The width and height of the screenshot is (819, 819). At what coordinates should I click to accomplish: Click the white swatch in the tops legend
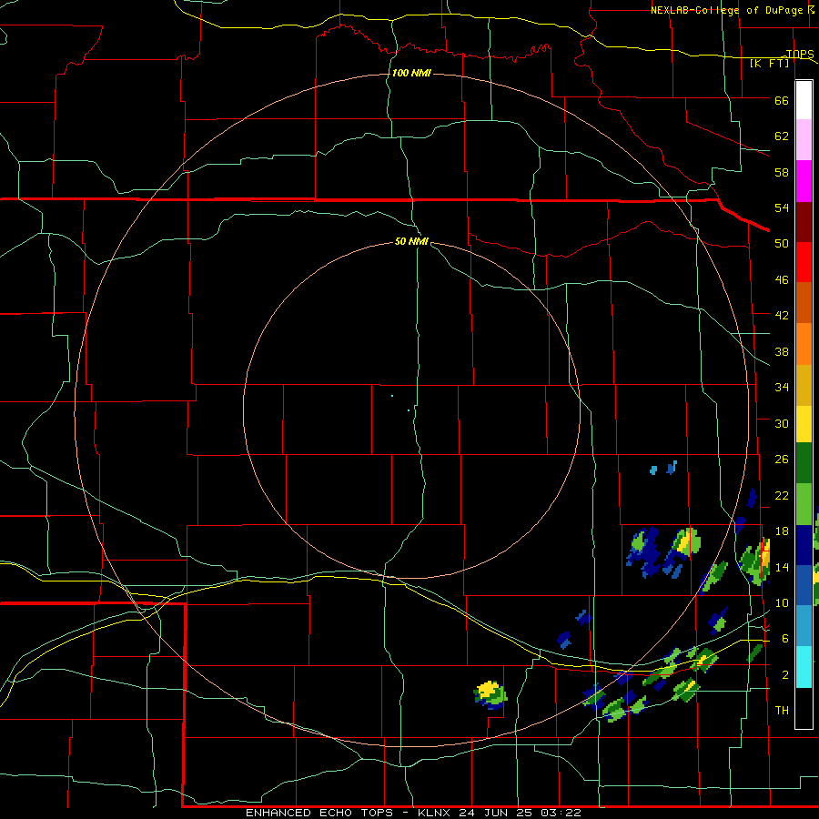click(x=804, y=100)
